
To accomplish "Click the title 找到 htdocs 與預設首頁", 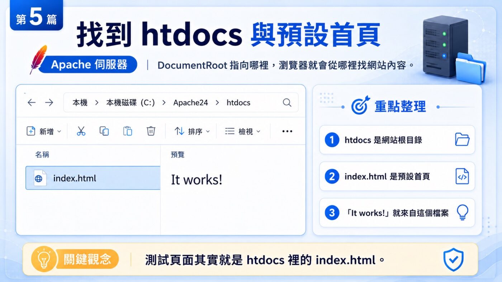I will (x=228, y=35).
